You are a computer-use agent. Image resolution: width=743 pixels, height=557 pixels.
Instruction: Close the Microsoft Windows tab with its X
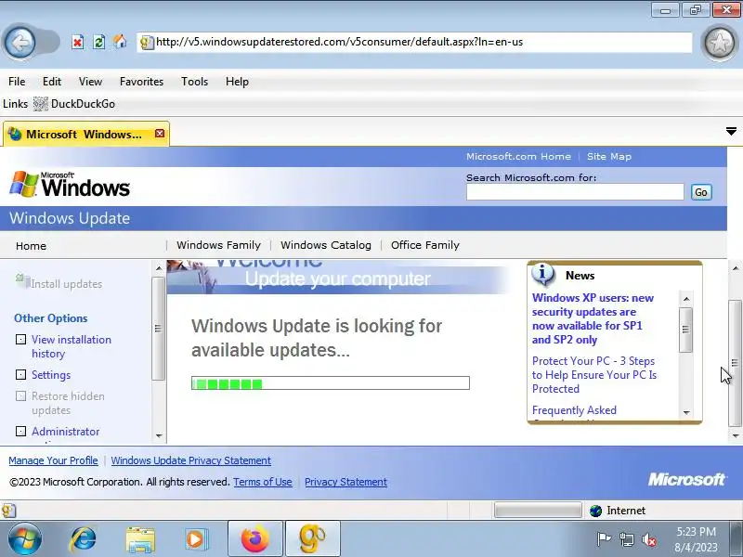pyautogui.click(x=160, y=134)
